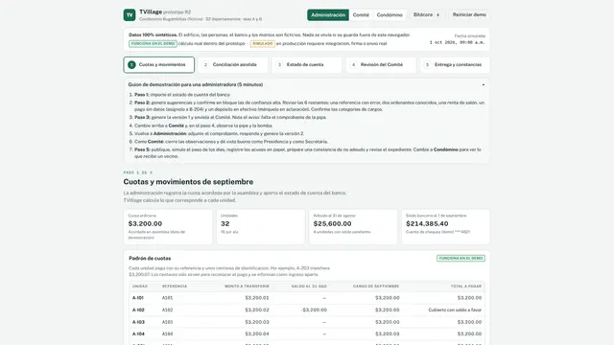Viewport: 614px width, 345px height.
Task: Select unit A-104 row label
Action: 138,334
